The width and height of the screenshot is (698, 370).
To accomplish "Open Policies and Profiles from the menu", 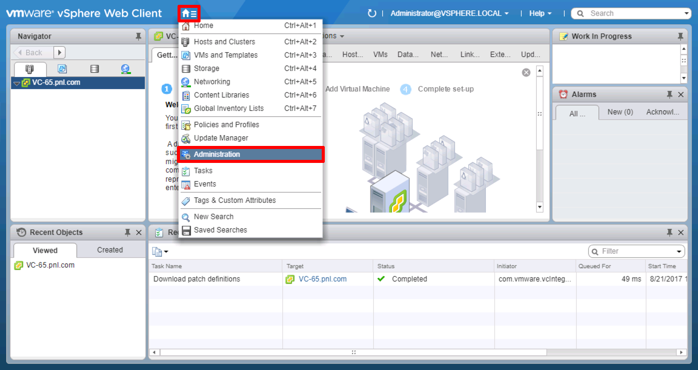I will [x=250, y=125].
